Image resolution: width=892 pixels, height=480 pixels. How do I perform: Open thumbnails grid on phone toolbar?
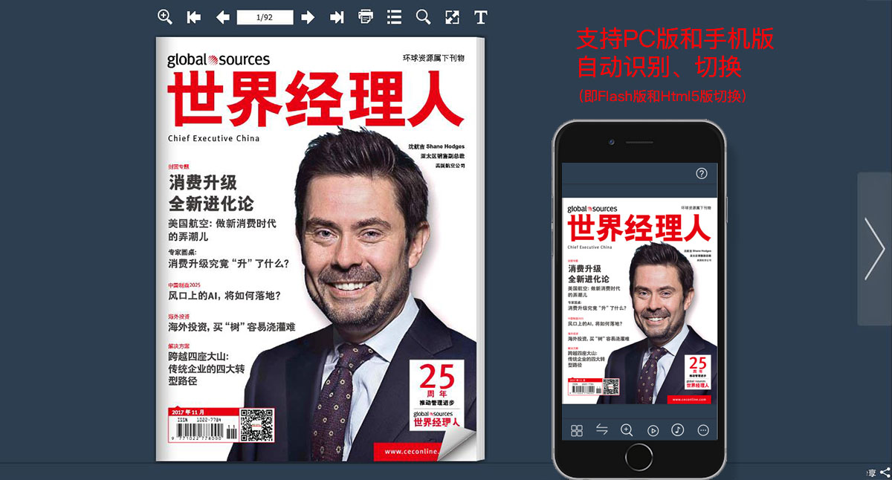[x=577, y=430]
